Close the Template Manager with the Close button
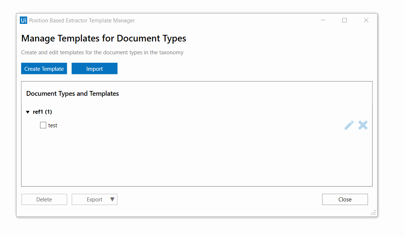 (x=345, y=199)
